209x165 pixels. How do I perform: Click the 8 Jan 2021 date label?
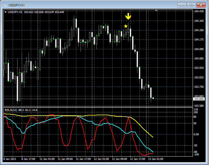point(10,159)
